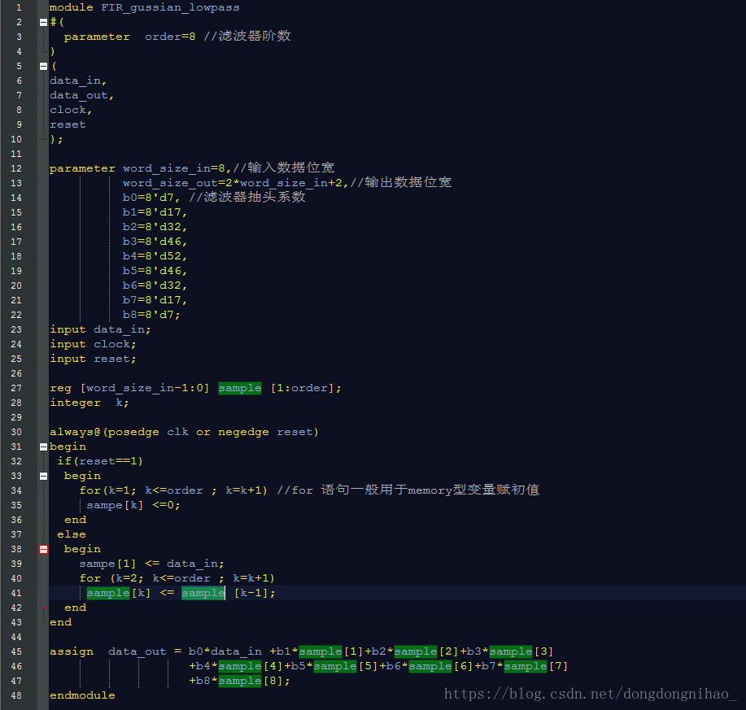Click 'word_size_out=2*word_size_in+2' on line 13
The height and width of the screenshot is (710, 746).
232,183
